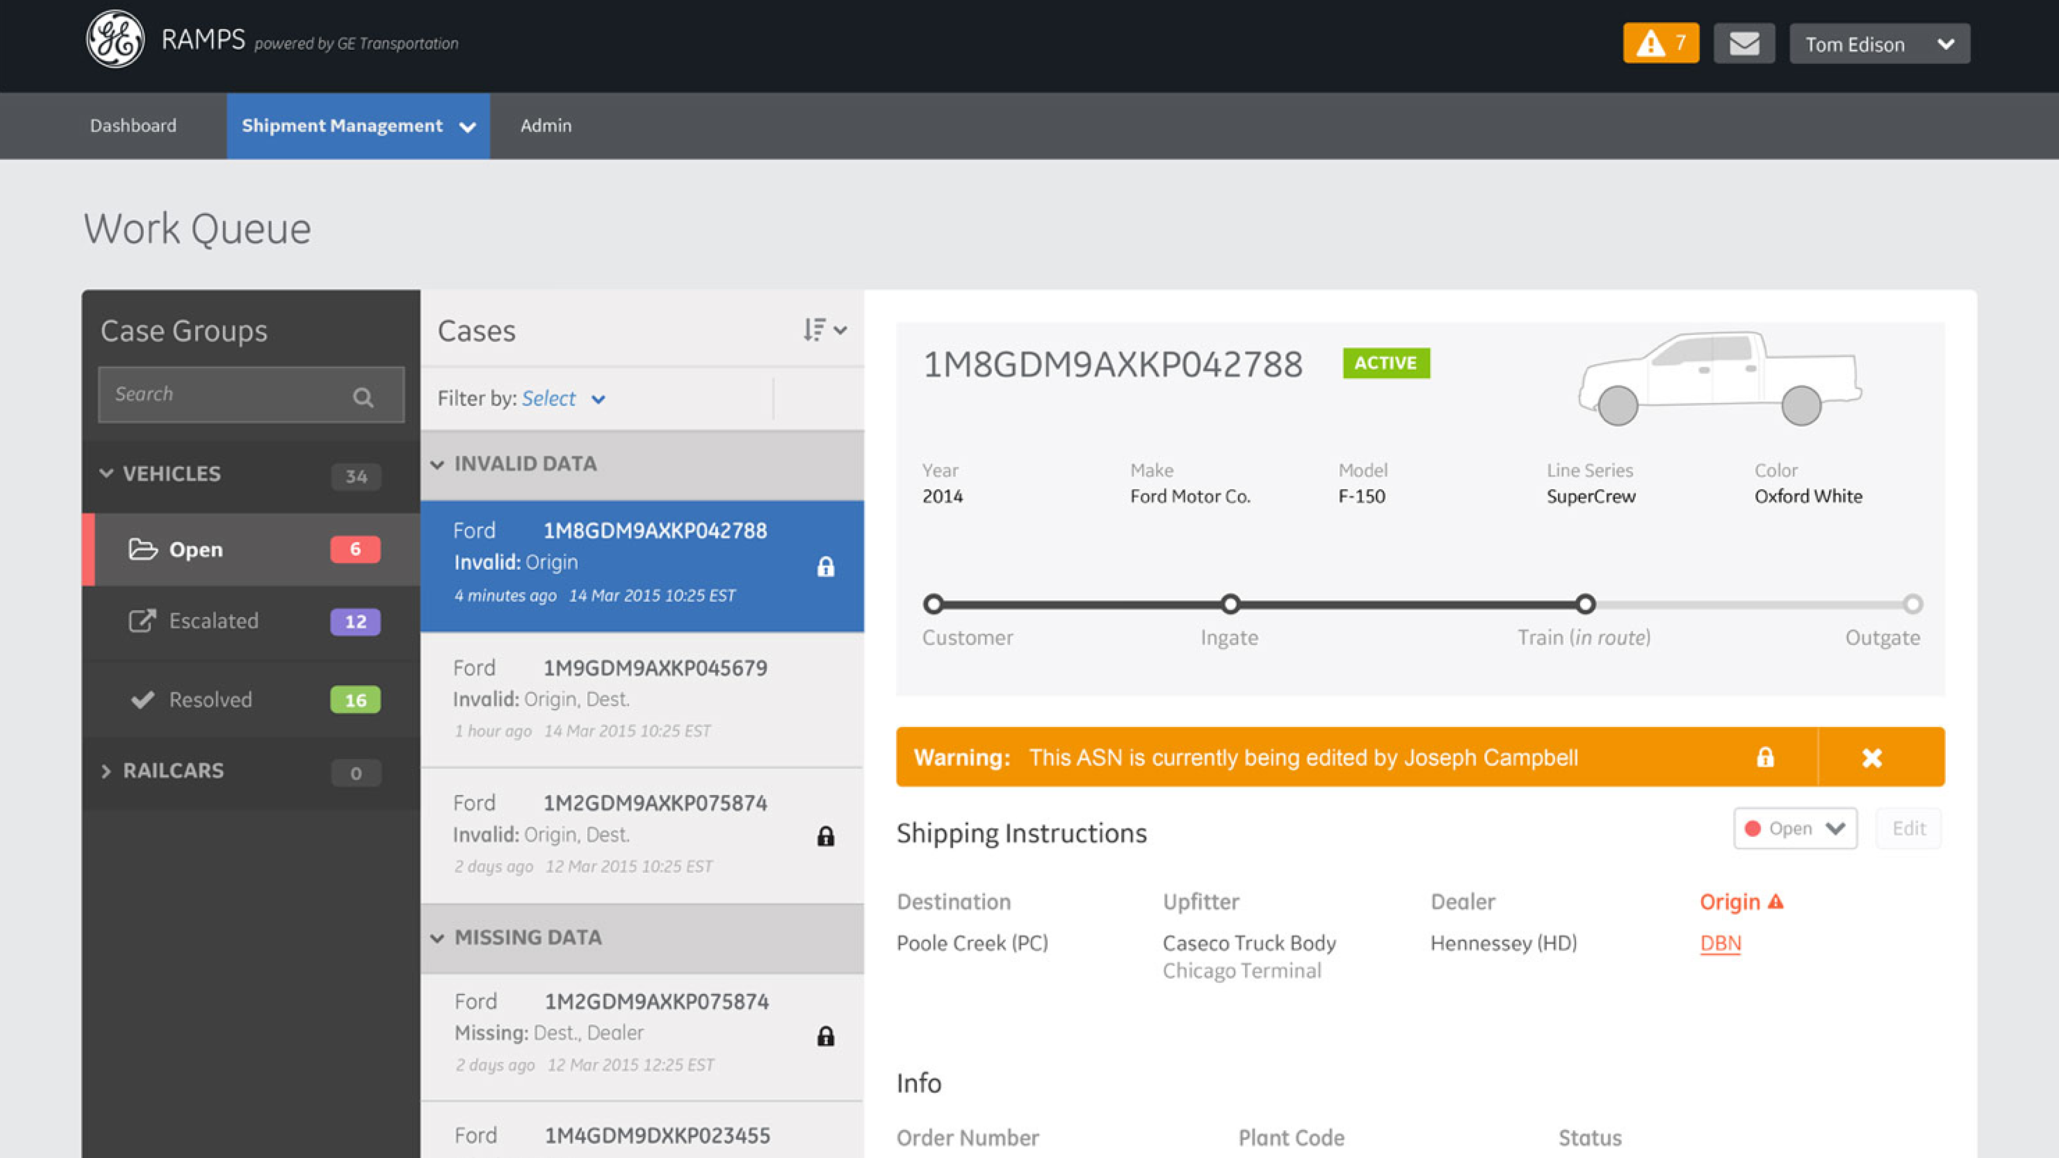Dismiss the warning banner with X
This screenshot has height=1158, width=2059.
pos(1871,758)
